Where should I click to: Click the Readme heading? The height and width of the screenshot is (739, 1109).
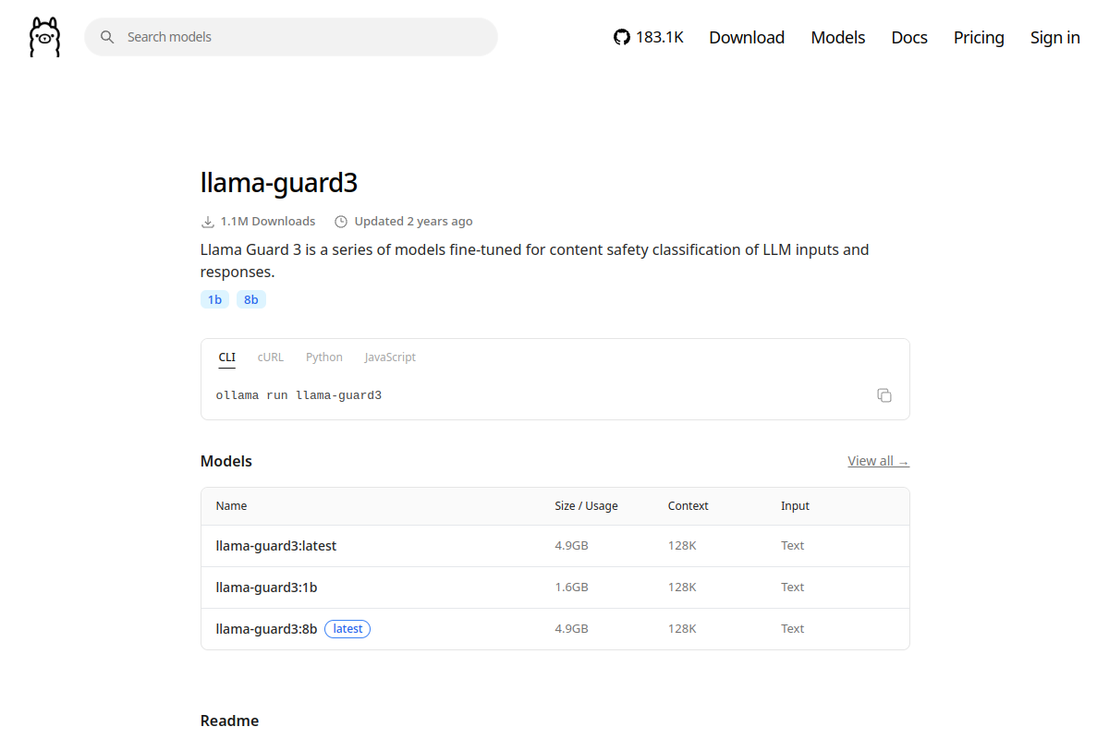point(229,721)
